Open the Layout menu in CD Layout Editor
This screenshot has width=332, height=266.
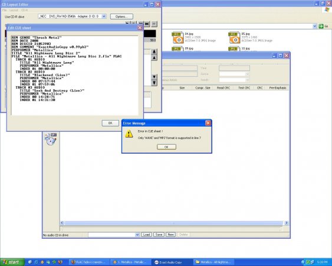pyautogui.click(x=14, y=10)
